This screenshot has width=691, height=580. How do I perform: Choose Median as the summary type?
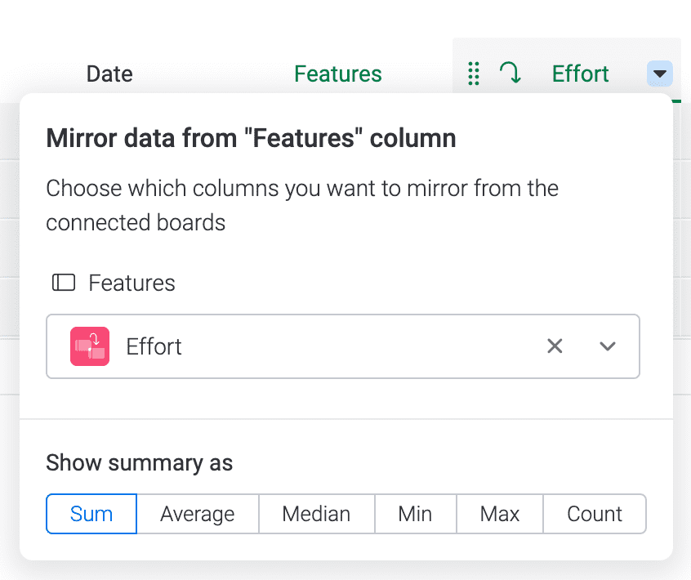click(x=316, y=514)
